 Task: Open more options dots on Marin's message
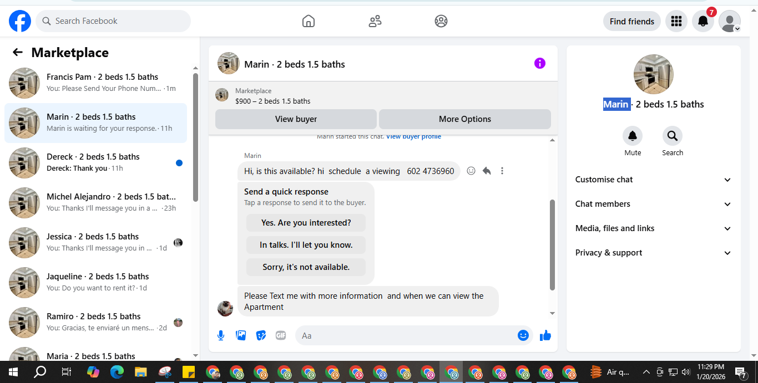point(502,171)
